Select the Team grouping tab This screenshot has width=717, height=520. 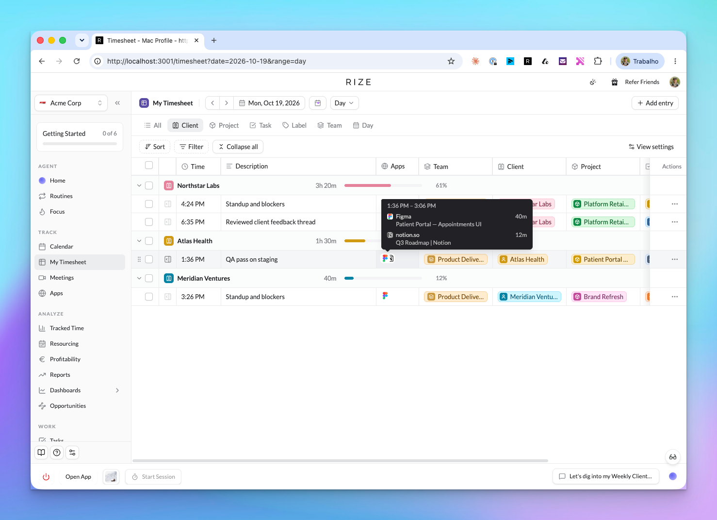(330, 125)
